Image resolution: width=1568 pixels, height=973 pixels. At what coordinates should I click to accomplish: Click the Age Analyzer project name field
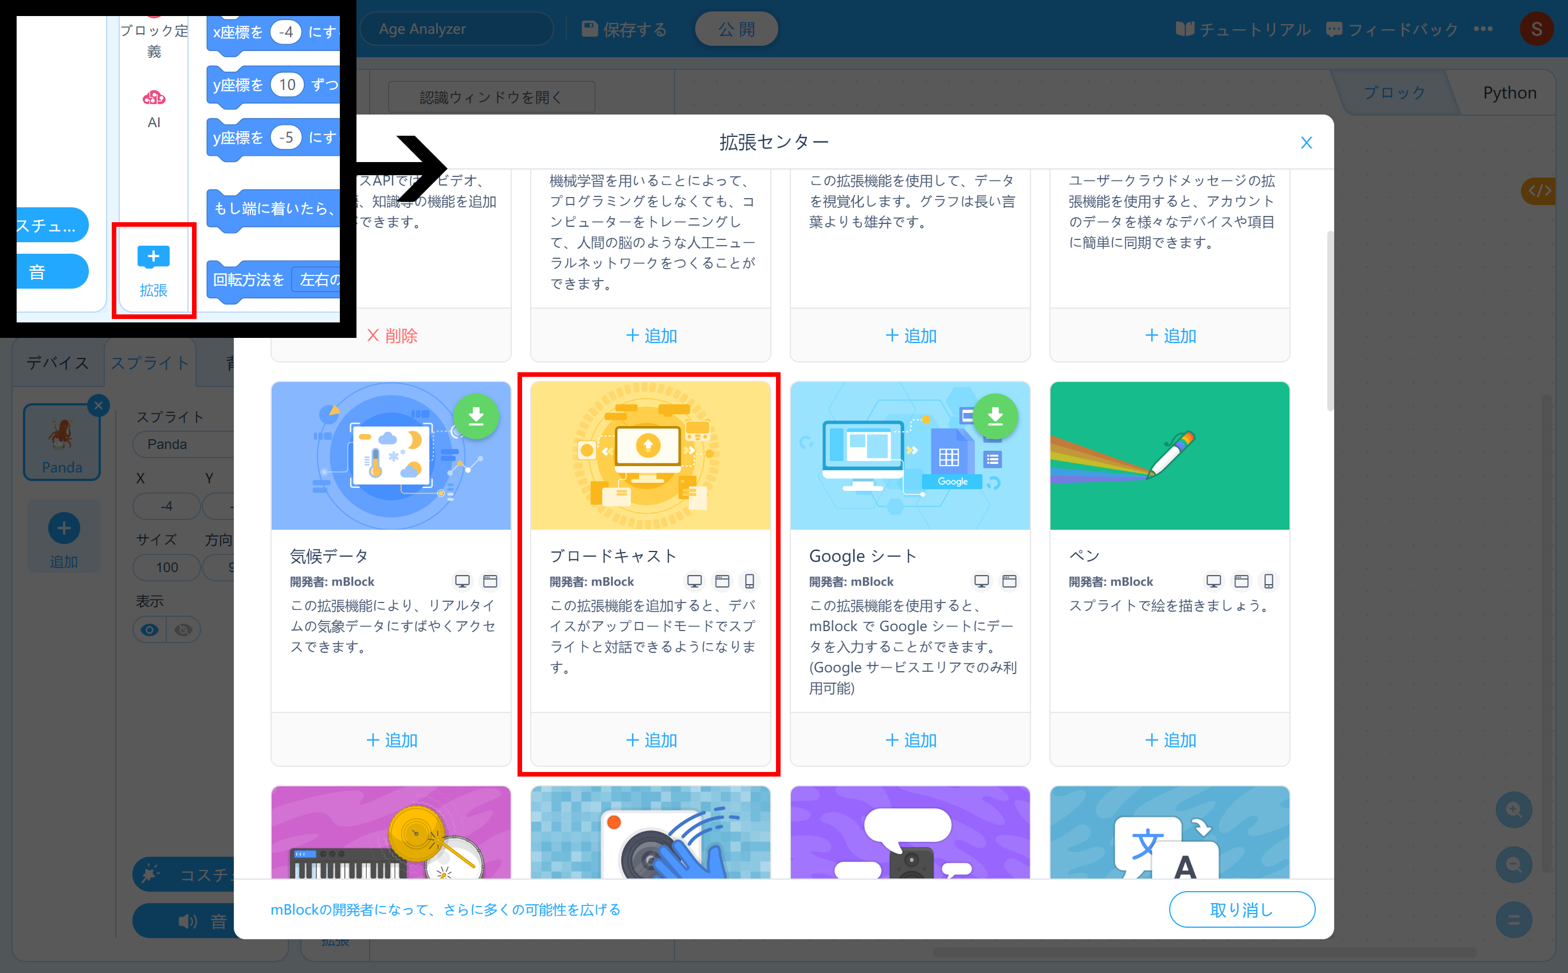click(457, 28)
